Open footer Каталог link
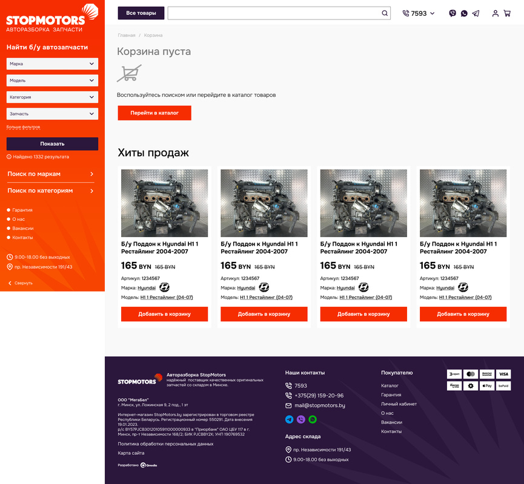This screenshot has height=484, width=524. (x=390, y=385)
